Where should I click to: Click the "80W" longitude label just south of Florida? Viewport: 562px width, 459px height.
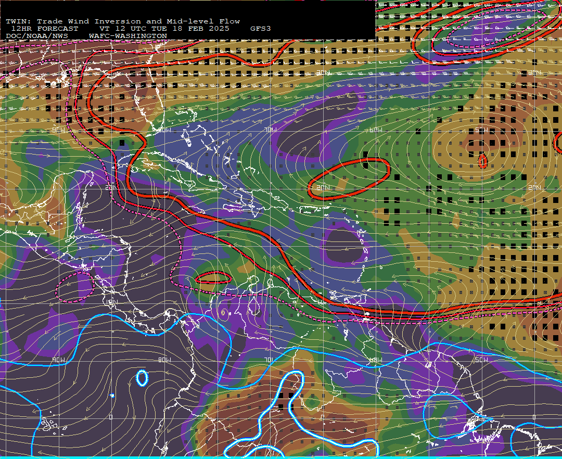tap(165, 130)
